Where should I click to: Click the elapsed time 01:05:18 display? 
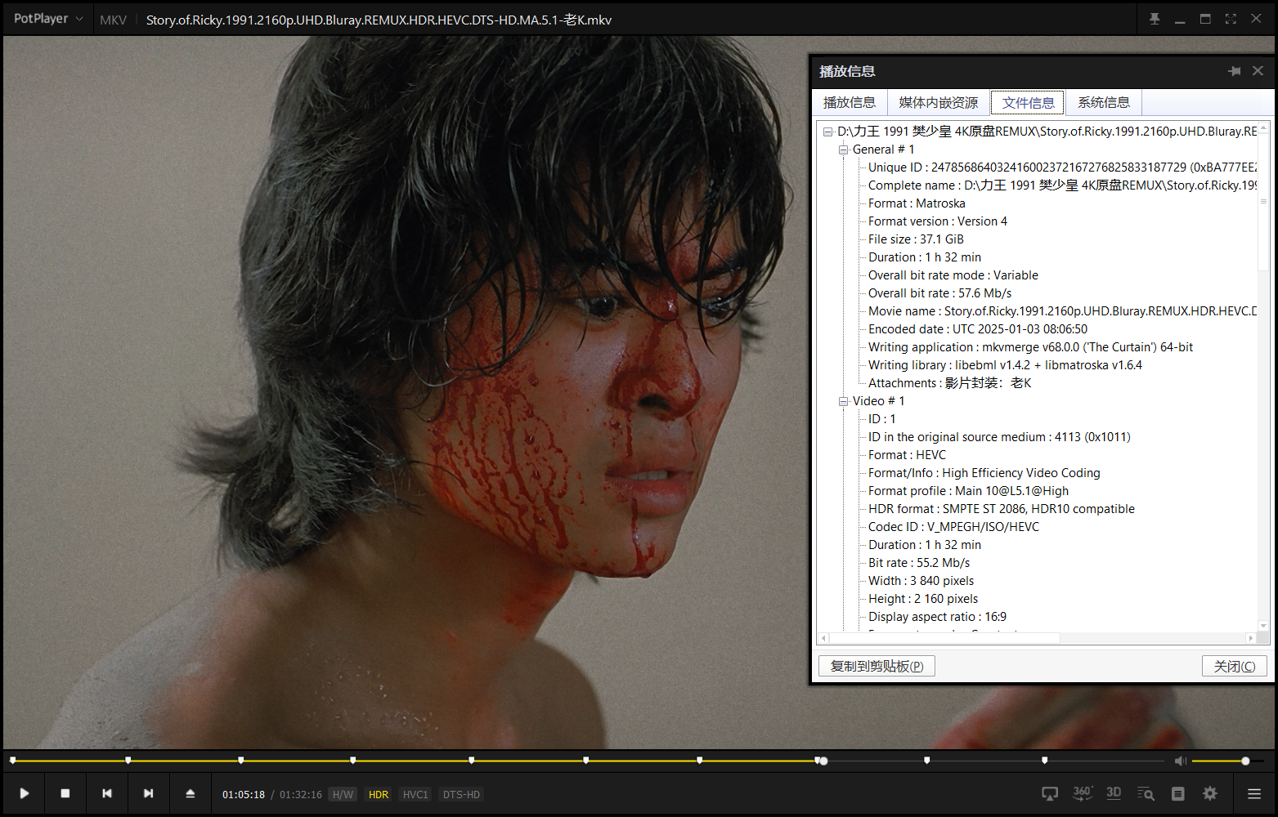pyautogui.click(x=244, y=795)
